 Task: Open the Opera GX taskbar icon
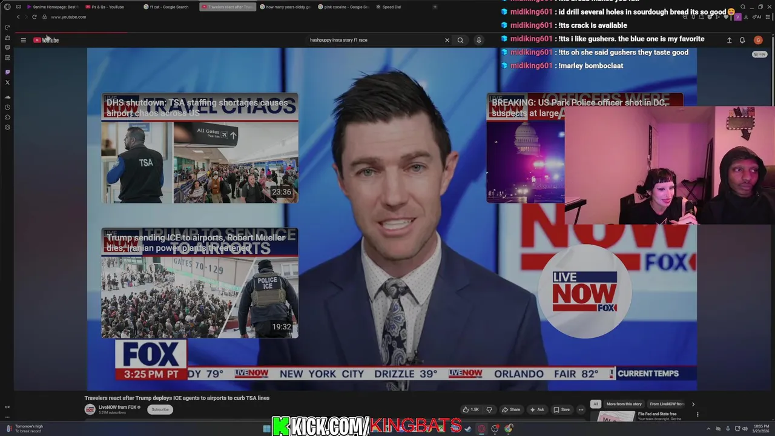(482, 429)
